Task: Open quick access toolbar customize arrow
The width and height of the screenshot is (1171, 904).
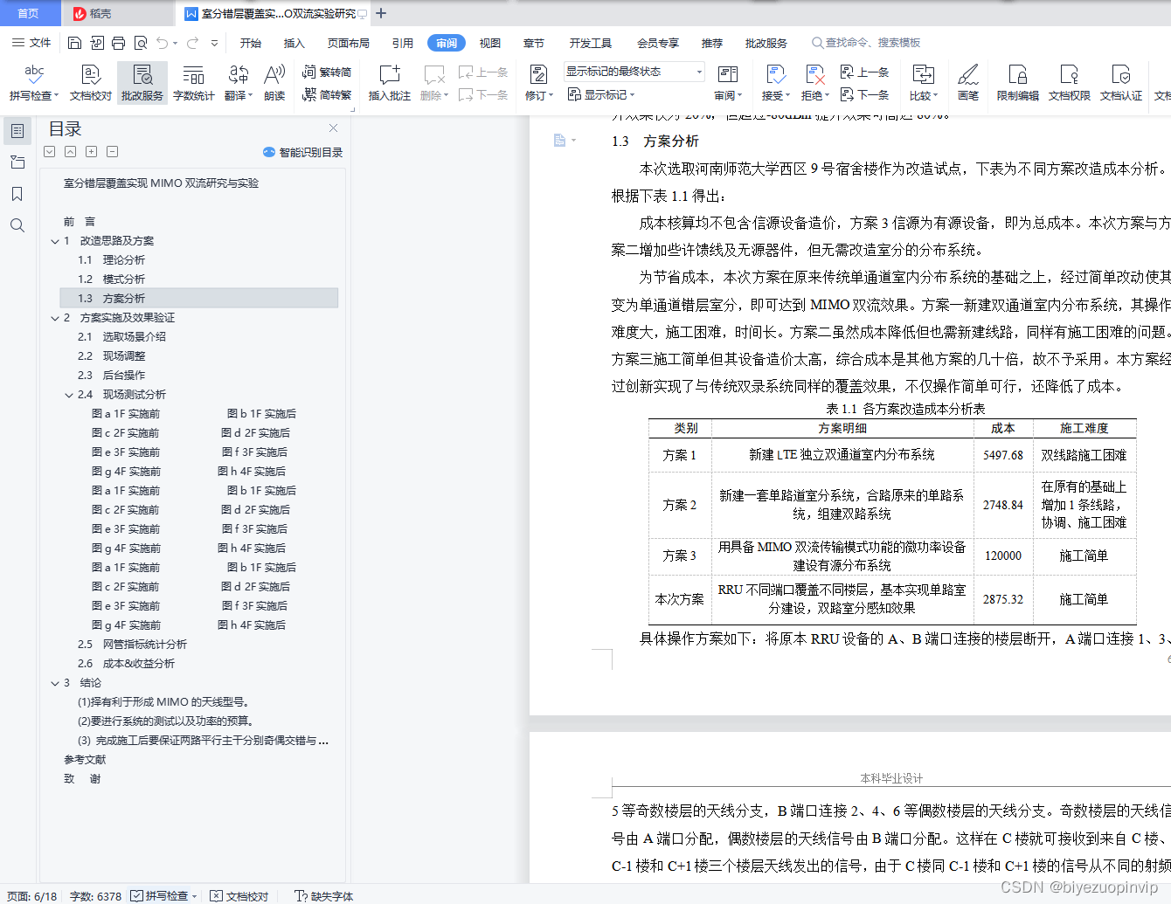Action: pyautogui.click(x=215, y=43)
